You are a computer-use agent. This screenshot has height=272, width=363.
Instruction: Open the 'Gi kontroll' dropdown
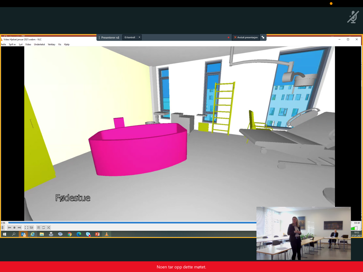132,37
